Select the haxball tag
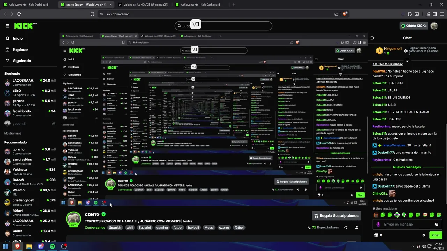This screenshot has width=447, height=251. pyautogui.click(x=193, y=228)
